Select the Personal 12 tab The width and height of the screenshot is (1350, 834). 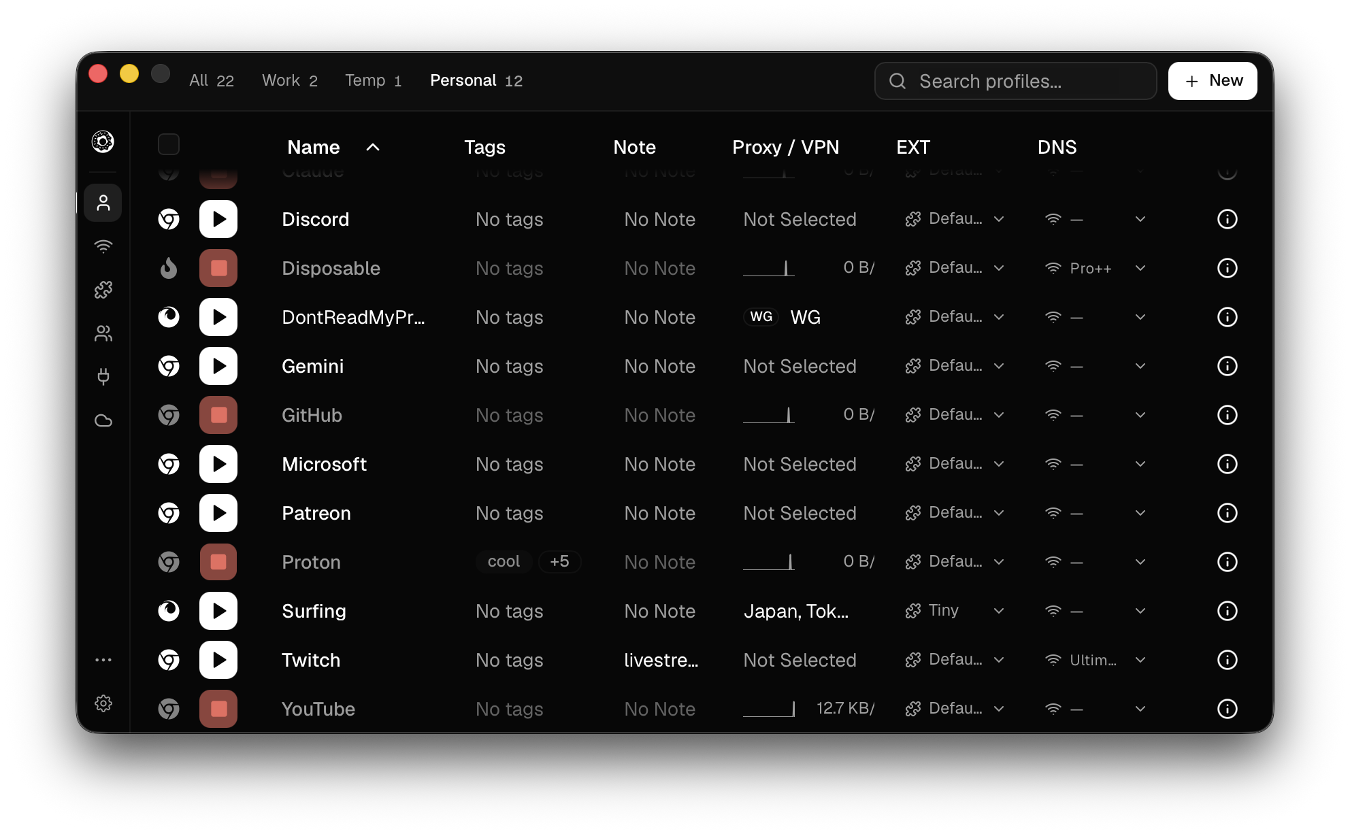click(x=476, y=80)
